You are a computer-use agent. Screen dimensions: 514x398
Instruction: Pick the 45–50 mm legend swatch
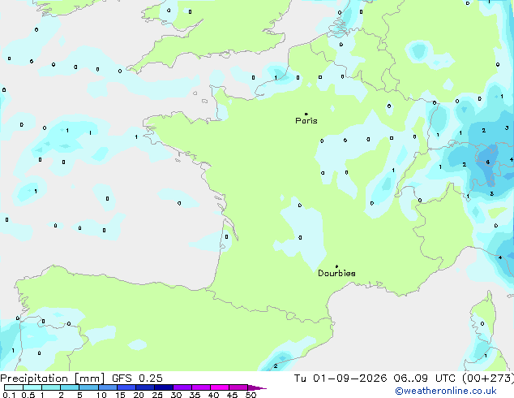(238, 387)
